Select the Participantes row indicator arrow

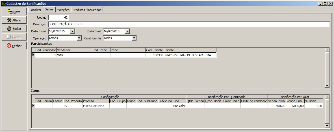coord(33,55)
